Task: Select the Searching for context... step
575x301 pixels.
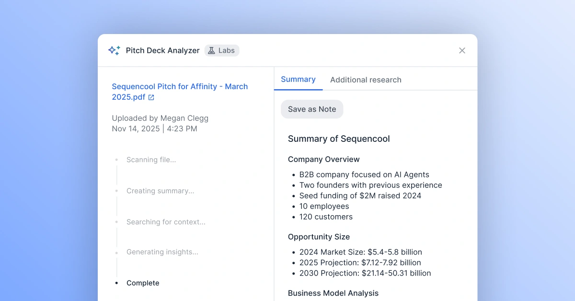Action: 166,222
